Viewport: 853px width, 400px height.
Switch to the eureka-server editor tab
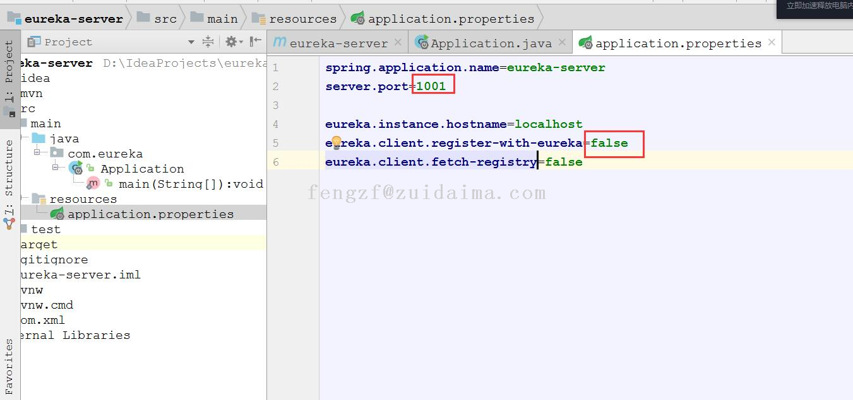(338, 43)
